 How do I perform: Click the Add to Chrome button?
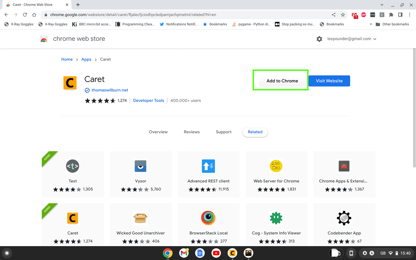pos(281,80)
